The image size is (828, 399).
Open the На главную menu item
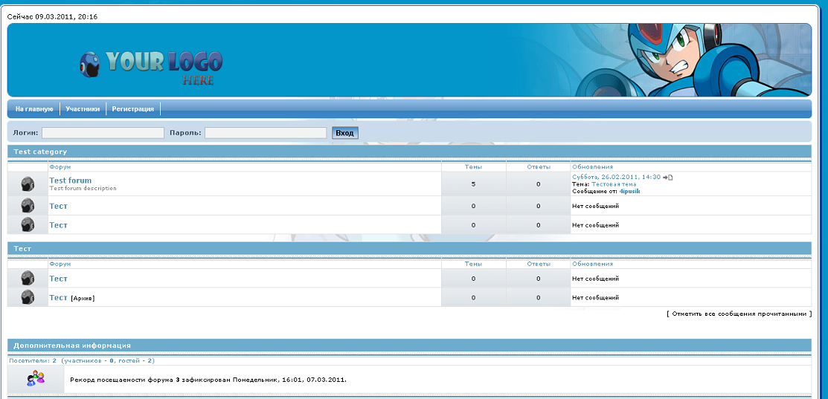point(34,109)
